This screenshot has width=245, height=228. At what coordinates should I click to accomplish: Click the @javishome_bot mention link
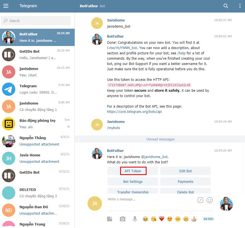pos(154,157)
